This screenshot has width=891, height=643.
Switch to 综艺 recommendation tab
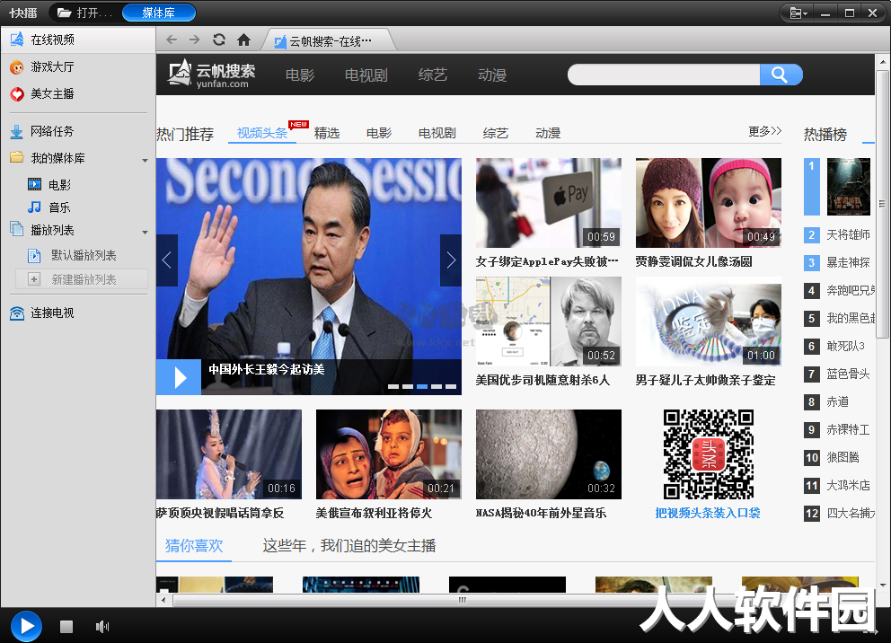tap(496, 133)
